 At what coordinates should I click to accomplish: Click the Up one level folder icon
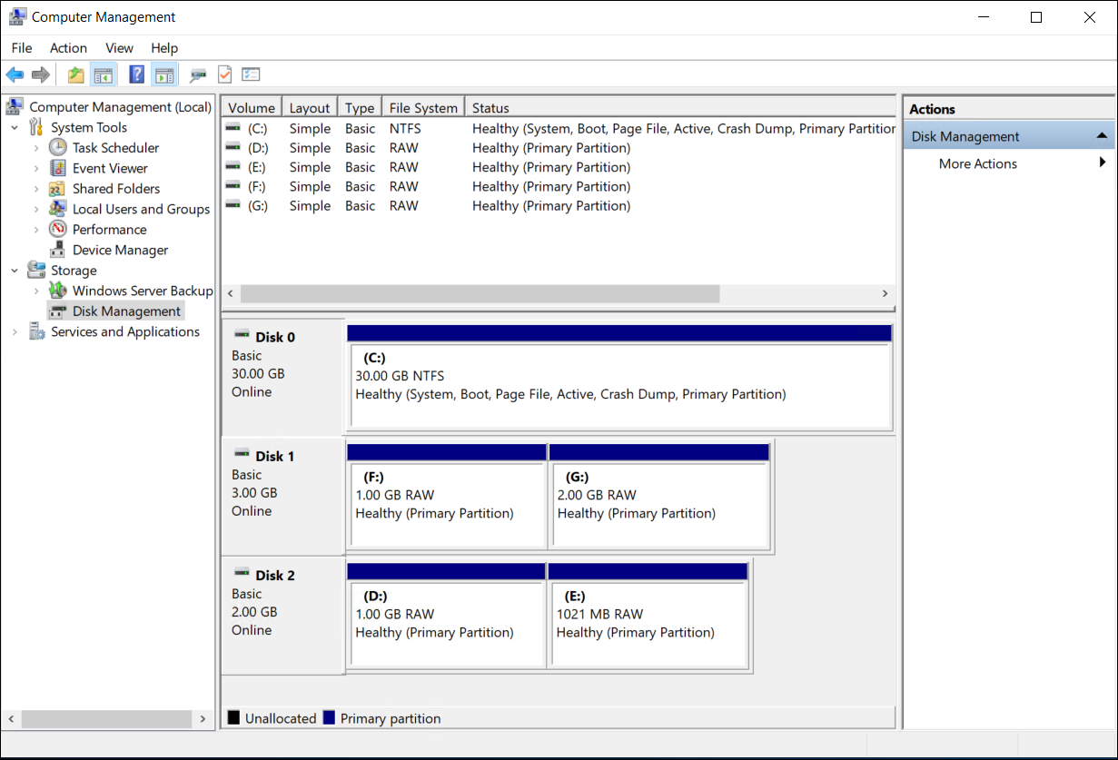(75, 74)
